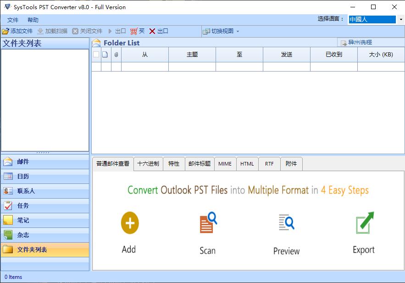Open the 选择语言 language combo box
The width and height of the screenshot is (405, 283).
click(x=376, y=19)
